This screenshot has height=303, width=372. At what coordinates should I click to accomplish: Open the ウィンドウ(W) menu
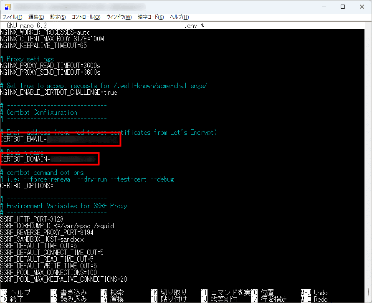[x=119, y=17]
